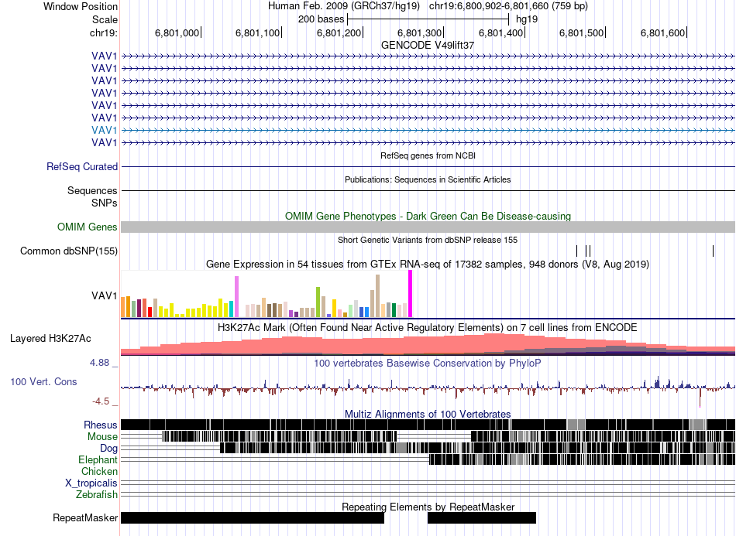Image resolution: width=736 pixels, height=536 pixels.
Task: Click the gray OMIM Genes bar
Action: point(428,227)
